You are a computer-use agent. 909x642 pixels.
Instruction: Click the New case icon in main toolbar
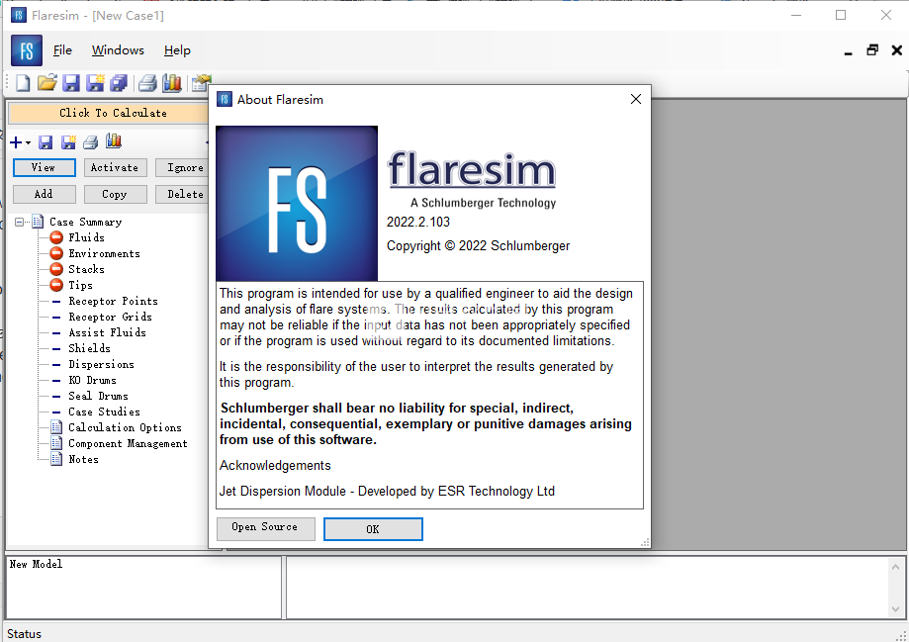pos(23,83)
